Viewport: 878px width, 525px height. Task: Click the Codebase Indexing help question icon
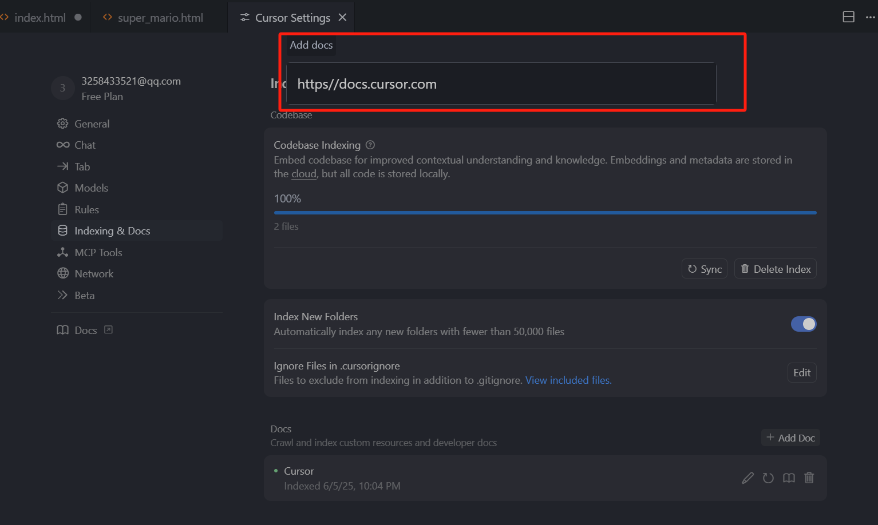pos(370,145)
